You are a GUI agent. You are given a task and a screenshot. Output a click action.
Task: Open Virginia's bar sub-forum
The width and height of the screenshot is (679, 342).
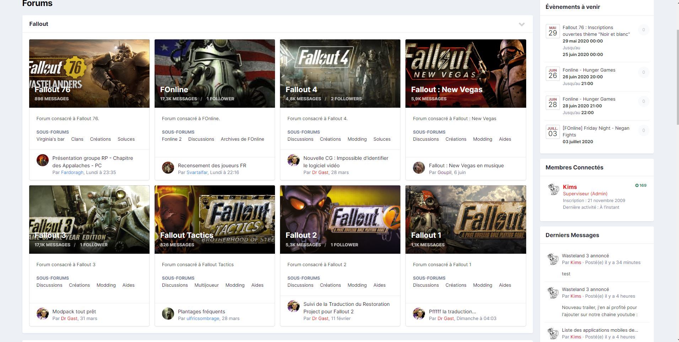(x=50, y=139)
